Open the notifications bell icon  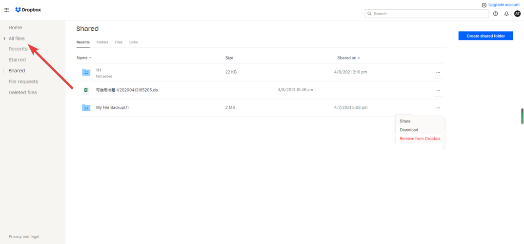coord(506,14)
